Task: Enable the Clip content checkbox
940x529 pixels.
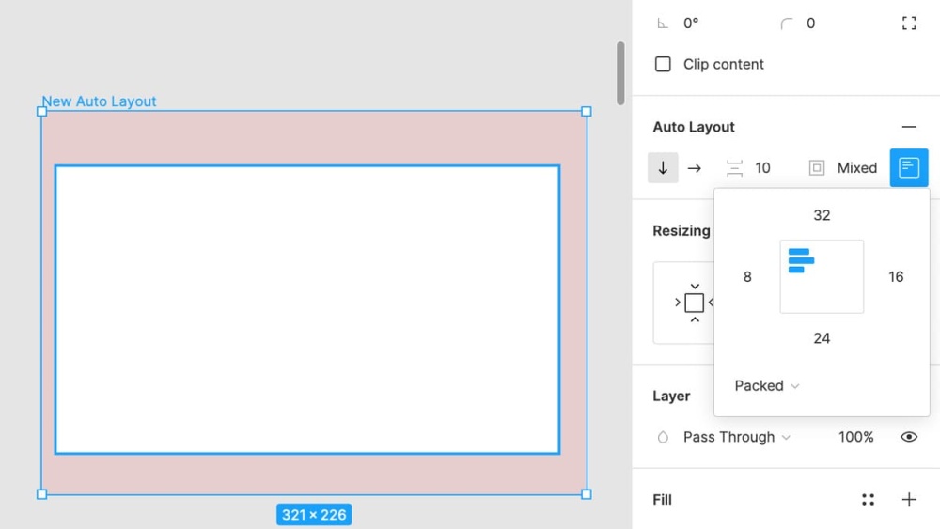Action: tap(663, 64)
